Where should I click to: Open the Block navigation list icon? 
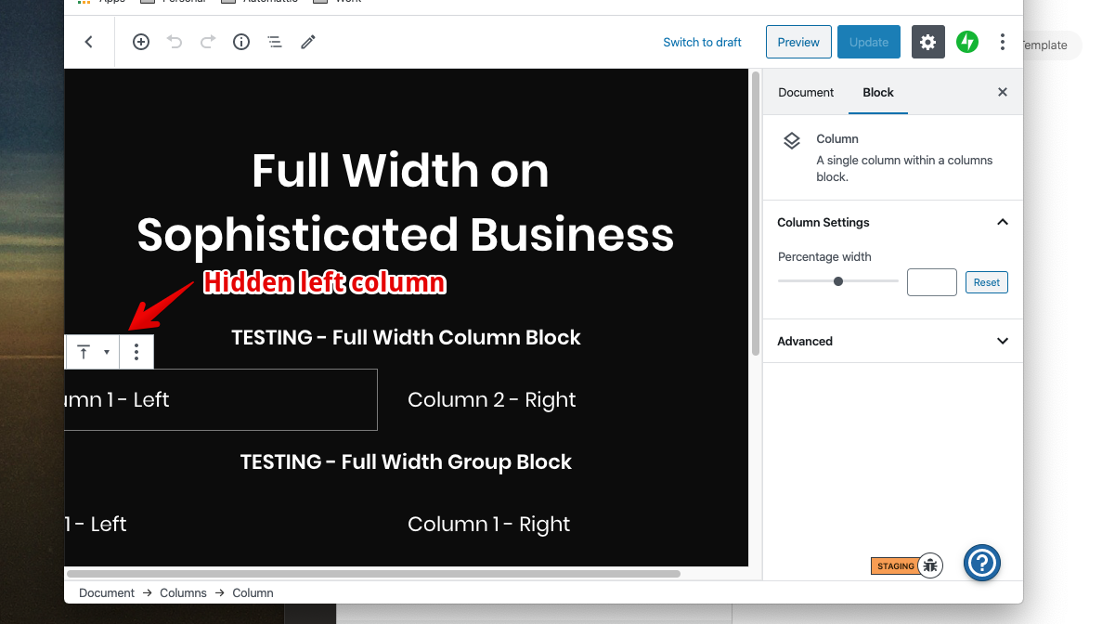(x=274, y=42)
